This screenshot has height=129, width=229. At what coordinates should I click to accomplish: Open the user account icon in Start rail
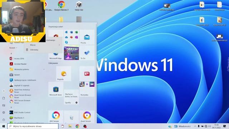click(x=4, y=91)
